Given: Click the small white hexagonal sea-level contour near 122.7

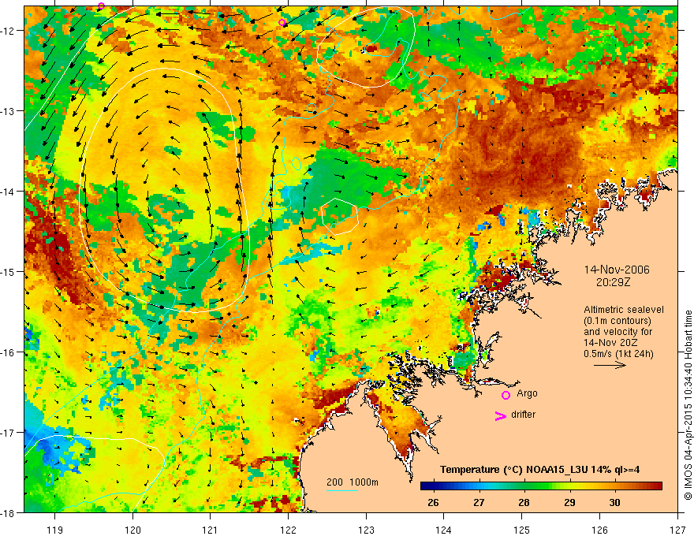Looking at the screenshot, I should [x=339, y=216].
